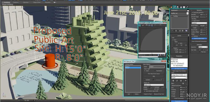Open the Display panel tab icon
This screenshot has height=102, width=210.
click(184, 7)
